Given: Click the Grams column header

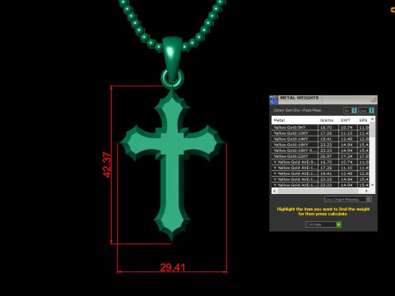Looking at the screenshot, I should (x=328, y=120).
